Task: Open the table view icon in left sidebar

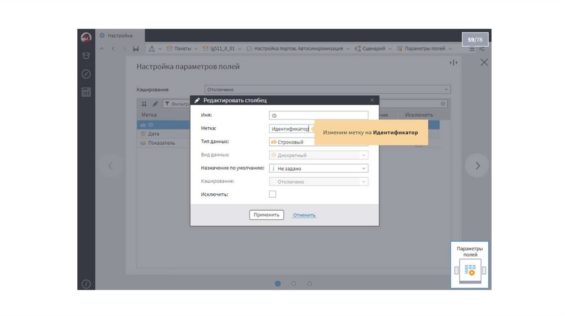Action: (x=86, y=92)
